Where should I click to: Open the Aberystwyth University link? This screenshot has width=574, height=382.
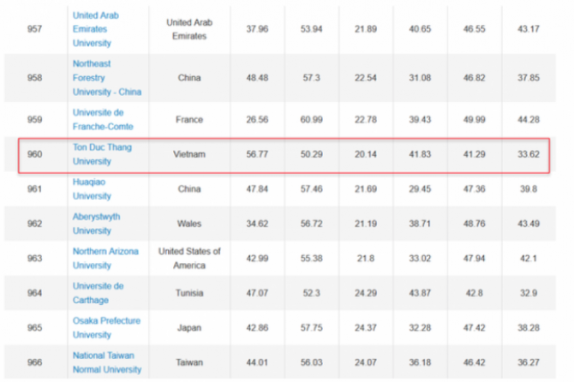[97, 224]
